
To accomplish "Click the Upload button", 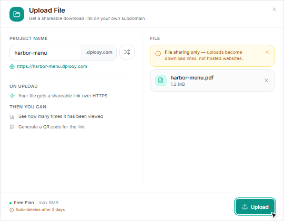I will 255,207.
